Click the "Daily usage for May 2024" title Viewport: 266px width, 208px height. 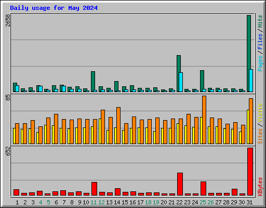coord(54,8)
